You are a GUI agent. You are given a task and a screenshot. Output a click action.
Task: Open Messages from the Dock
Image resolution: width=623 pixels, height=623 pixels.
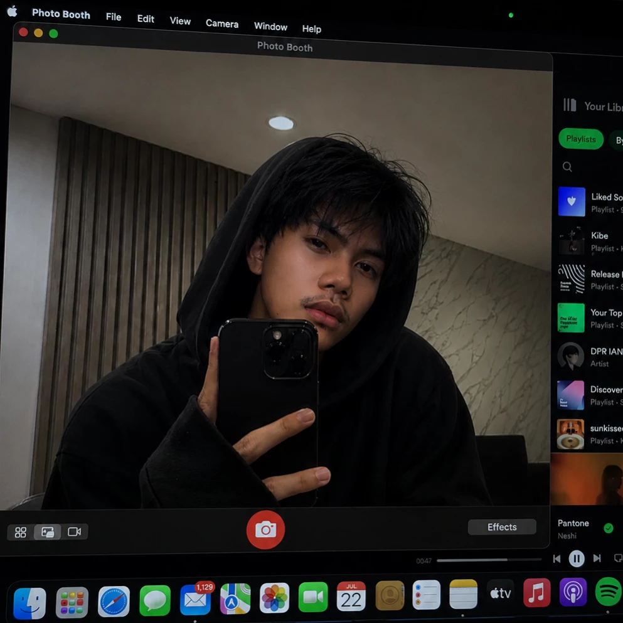(155, 600)
